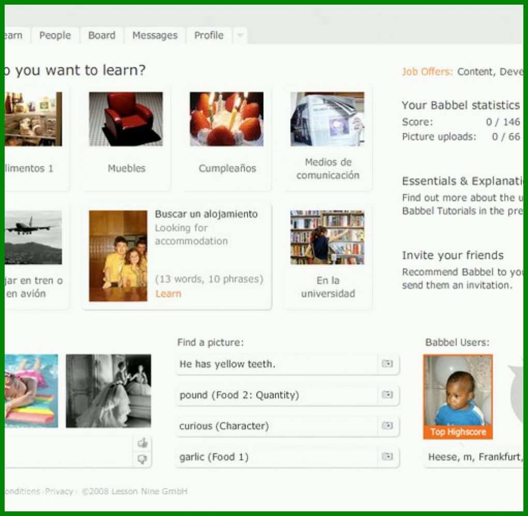Click camera icon for 'curious (Character)'
The image size is (528, 516).
pyautogui.click(x=387, y=425)
